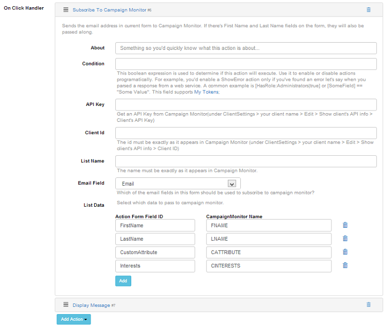
Task: Delete the Display Message action
Action: (x=369, y=304)
